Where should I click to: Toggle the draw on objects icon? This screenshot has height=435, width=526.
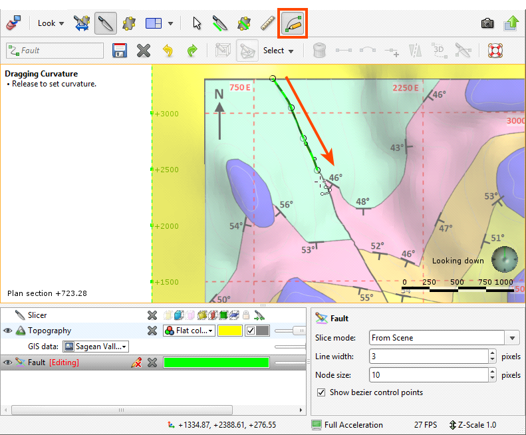coord(247,51)
